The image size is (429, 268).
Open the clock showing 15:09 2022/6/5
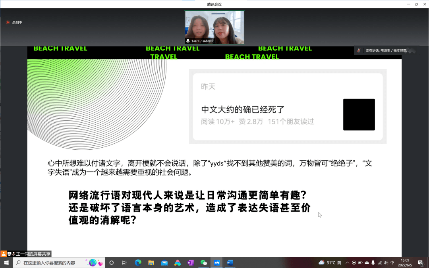click(x=405, y=263)
